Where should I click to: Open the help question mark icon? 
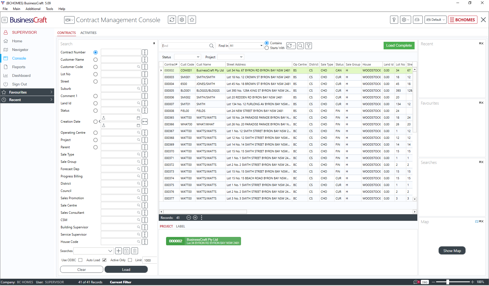pyautogui.click(x=394, y=20)
